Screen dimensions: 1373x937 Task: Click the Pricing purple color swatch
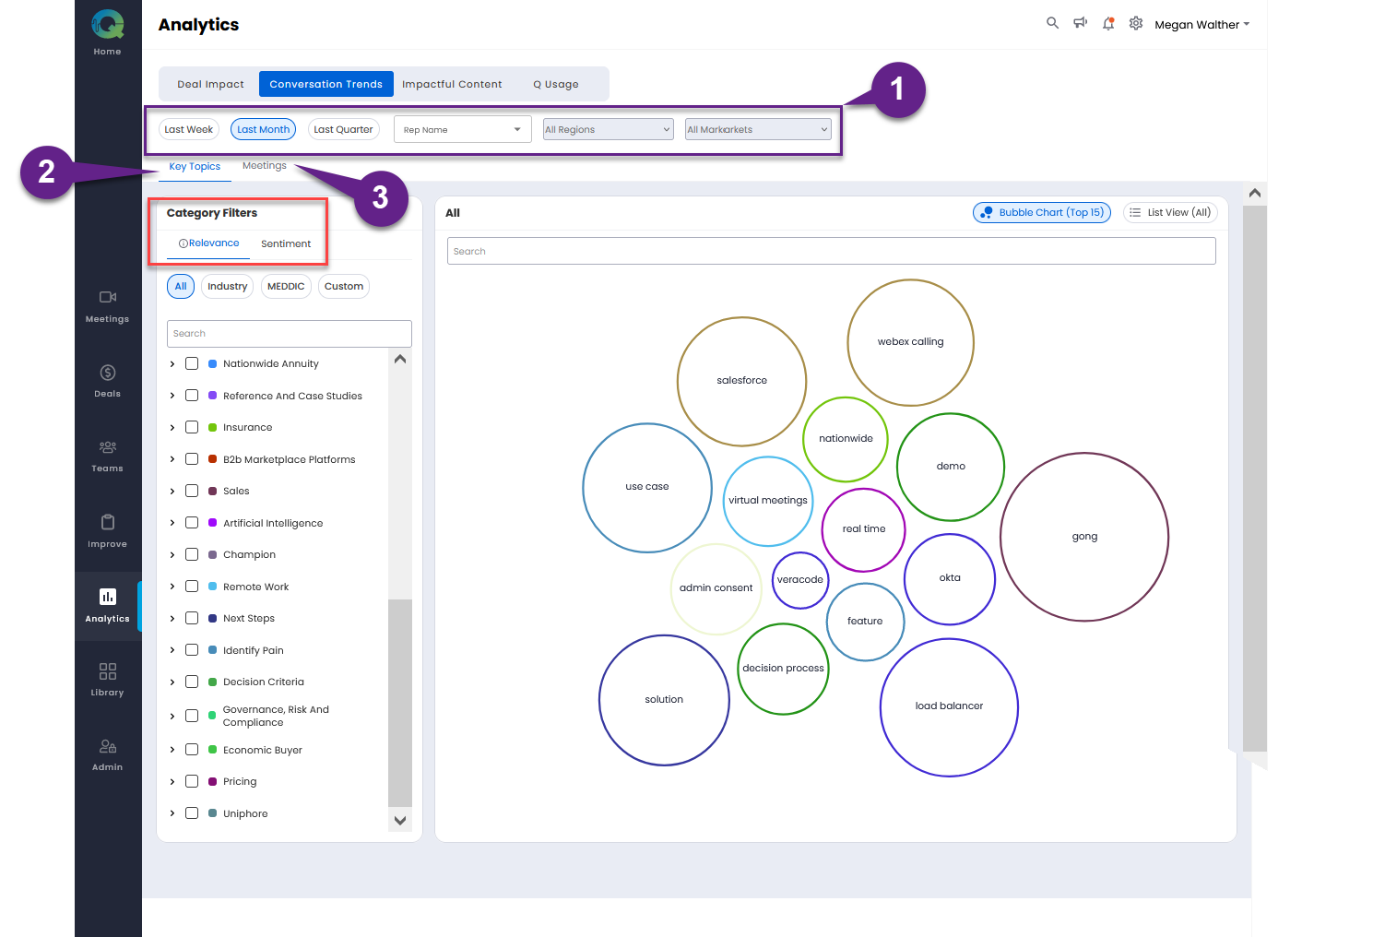pyautogui.click(x=213, y=781)
